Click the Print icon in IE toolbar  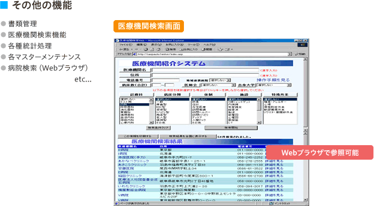coord(228,49)
